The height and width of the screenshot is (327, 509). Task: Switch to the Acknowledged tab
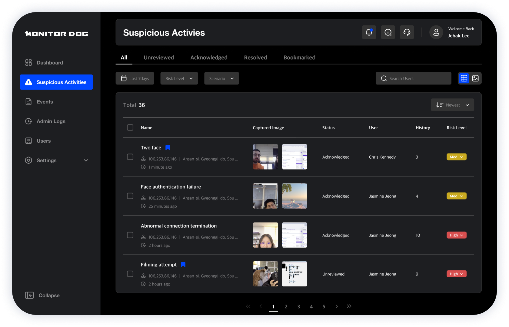click(x=209, y=58)
